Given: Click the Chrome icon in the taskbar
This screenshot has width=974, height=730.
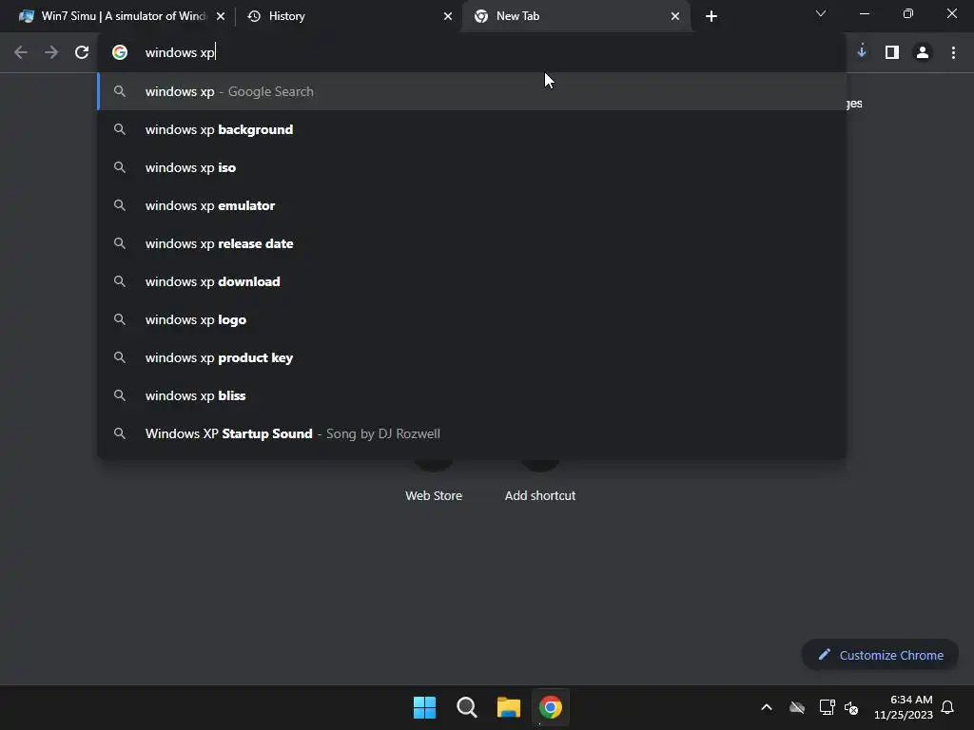Looking at the screenshot, I should 551,707.
